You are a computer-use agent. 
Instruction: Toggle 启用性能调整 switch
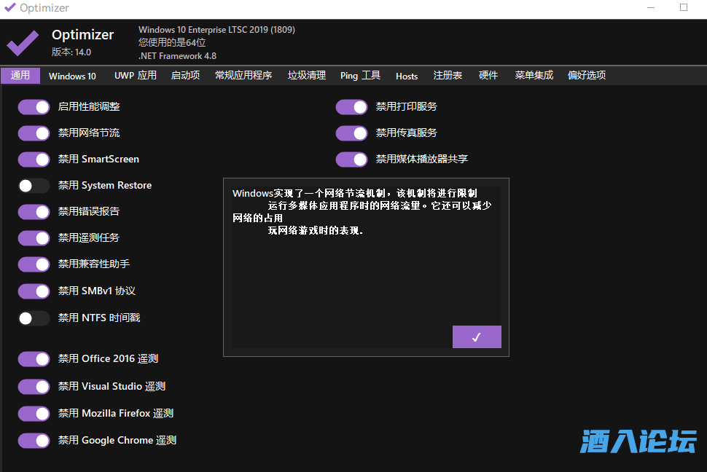(34, 107)
